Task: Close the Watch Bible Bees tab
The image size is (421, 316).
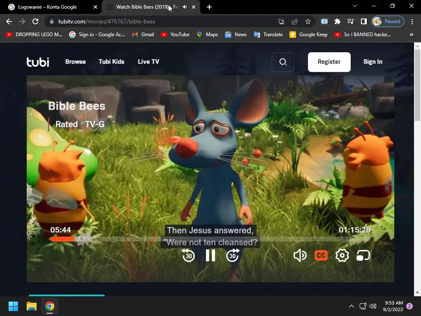Action: tap(194, 7)
